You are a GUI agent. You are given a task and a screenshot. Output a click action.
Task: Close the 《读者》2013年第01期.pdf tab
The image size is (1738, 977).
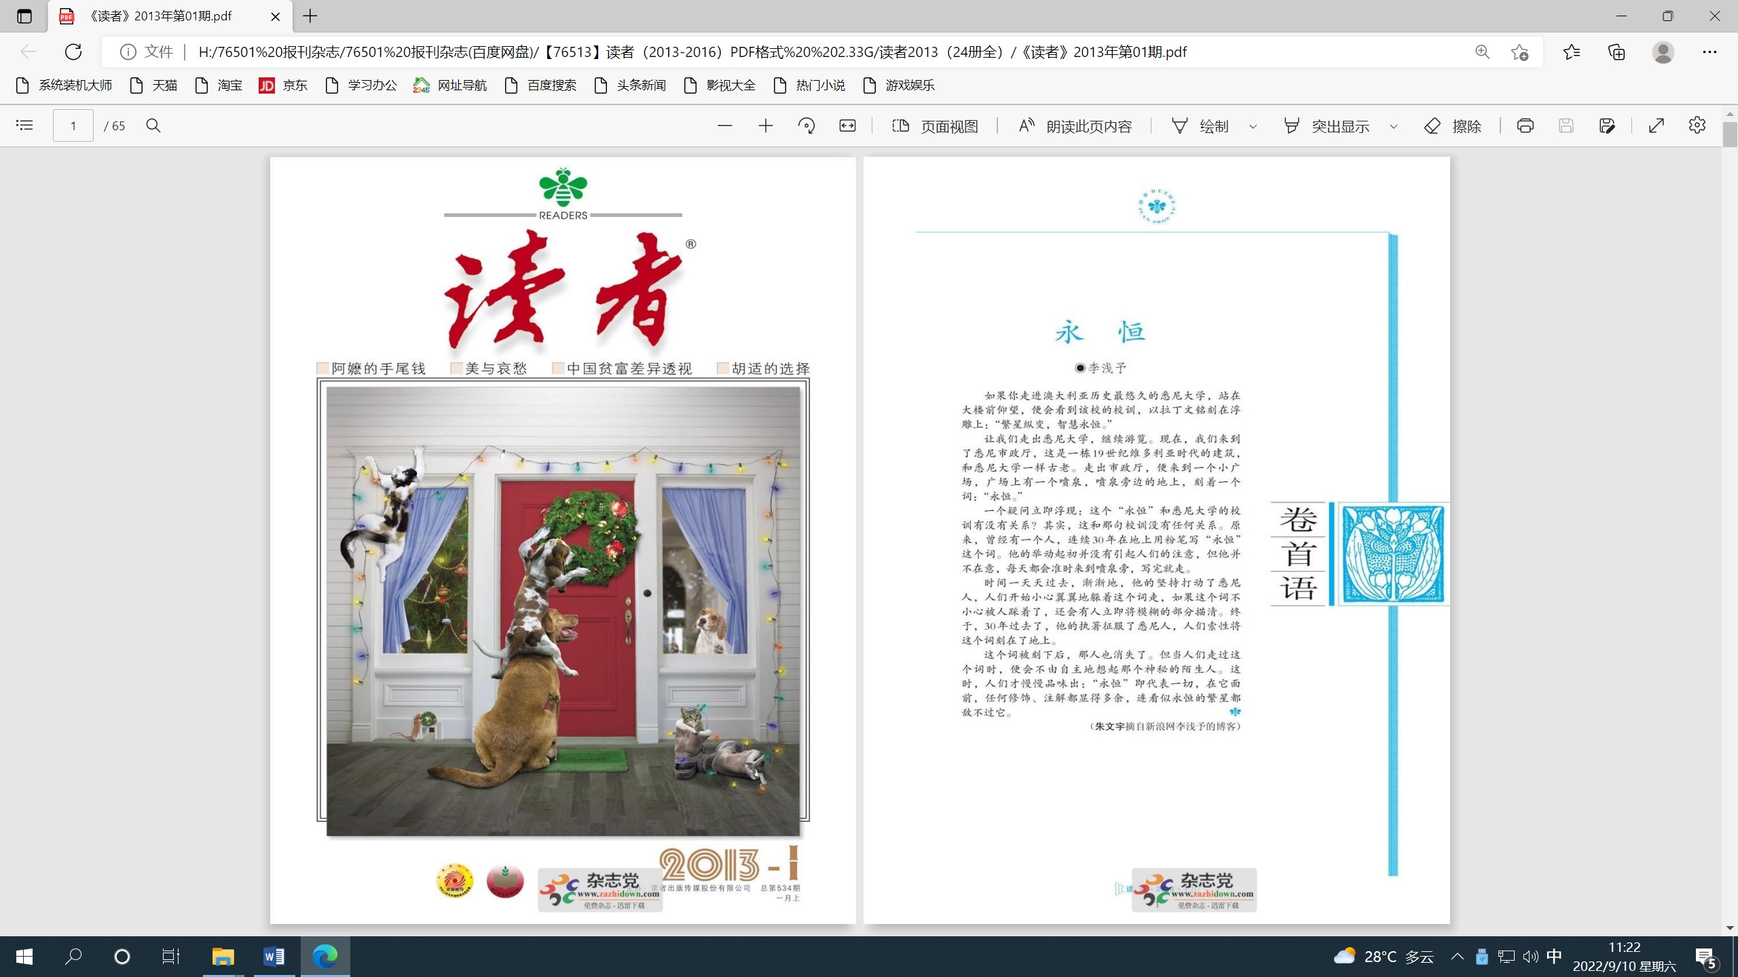coord(276,16)
